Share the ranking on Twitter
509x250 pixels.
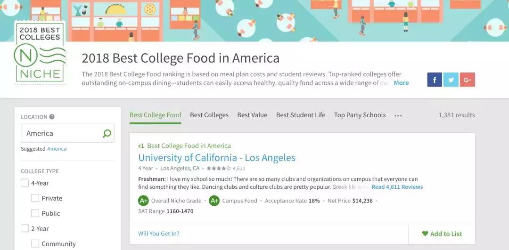(x=451, y=80)
